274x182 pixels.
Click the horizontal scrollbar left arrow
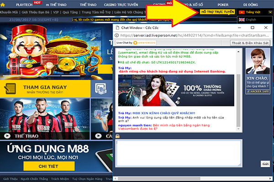[x=115, y=178]
